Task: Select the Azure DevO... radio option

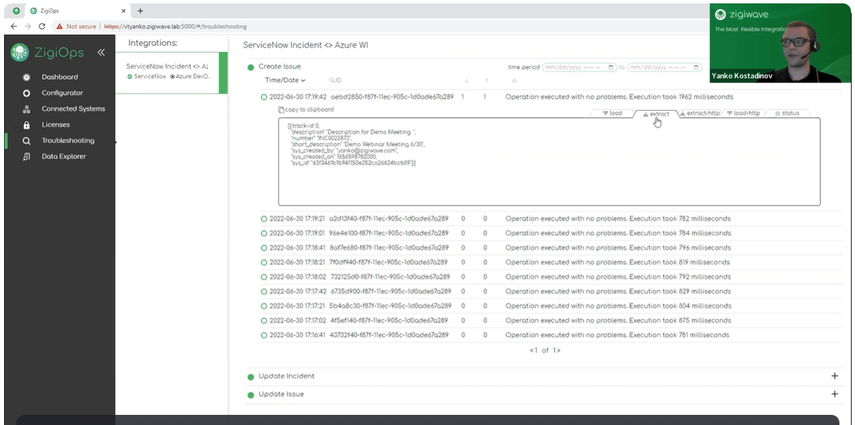Action: pos(172,76)
